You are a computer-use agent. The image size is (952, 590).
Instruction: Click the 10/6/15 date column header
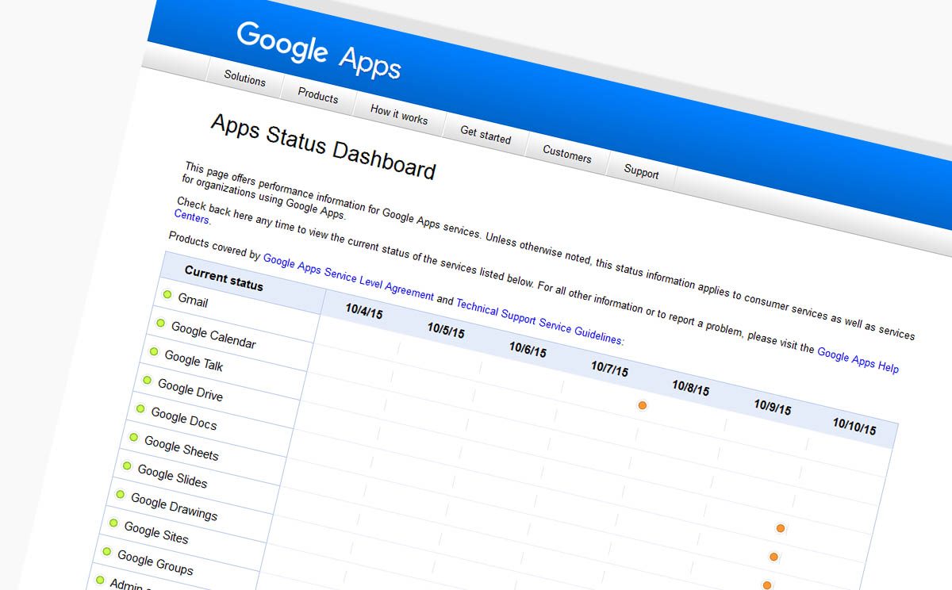[x=528, y=349]
